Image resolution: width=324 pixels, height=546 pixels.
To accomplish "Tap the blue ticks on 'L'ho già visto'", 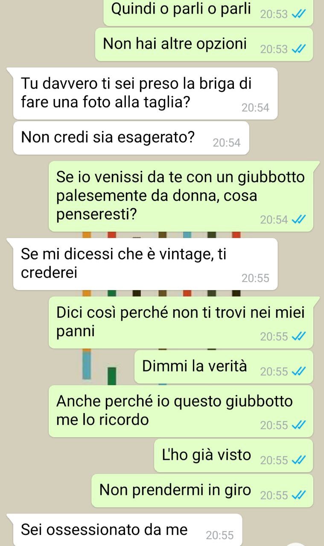I will pyautogui.click(x=299, y=460).
